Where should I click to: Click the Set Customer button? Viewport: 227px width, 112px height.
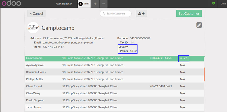189,13
